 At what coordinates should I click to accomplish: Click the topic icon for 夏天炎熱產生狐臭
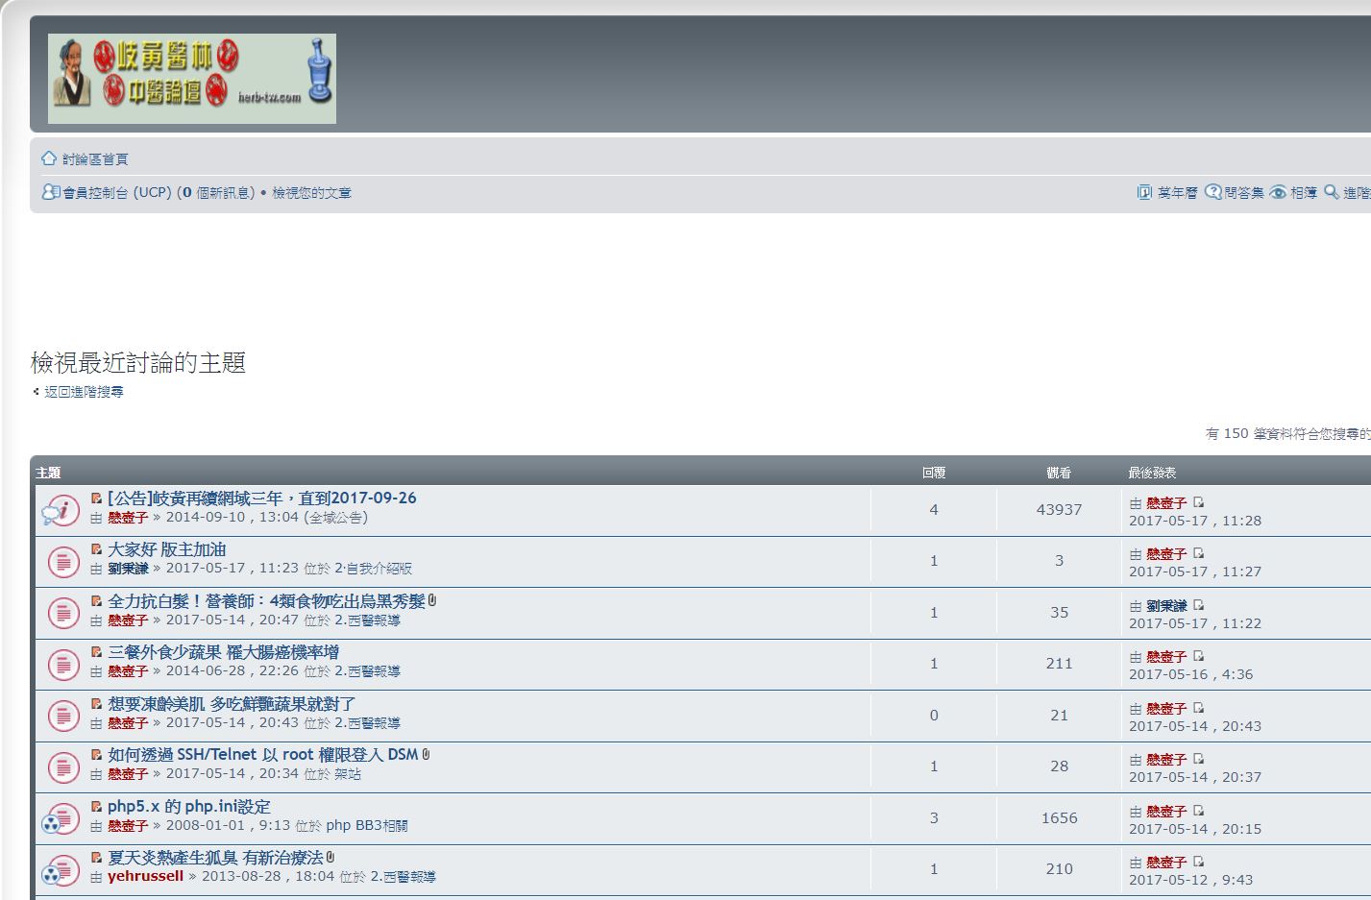[x=61, y=869]
